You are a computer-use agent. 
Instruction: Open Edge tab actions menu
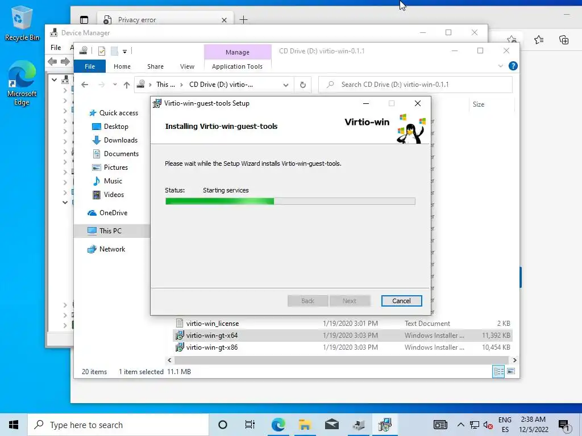(84, 20)
